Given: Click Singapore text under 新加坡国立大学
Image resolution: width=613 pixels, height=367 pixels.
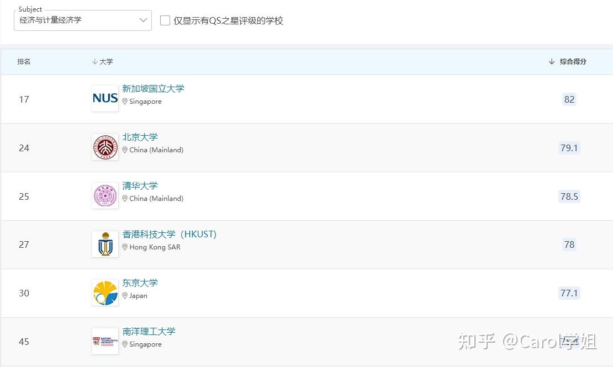Looking at the screenshot, I should pos(145,101).
